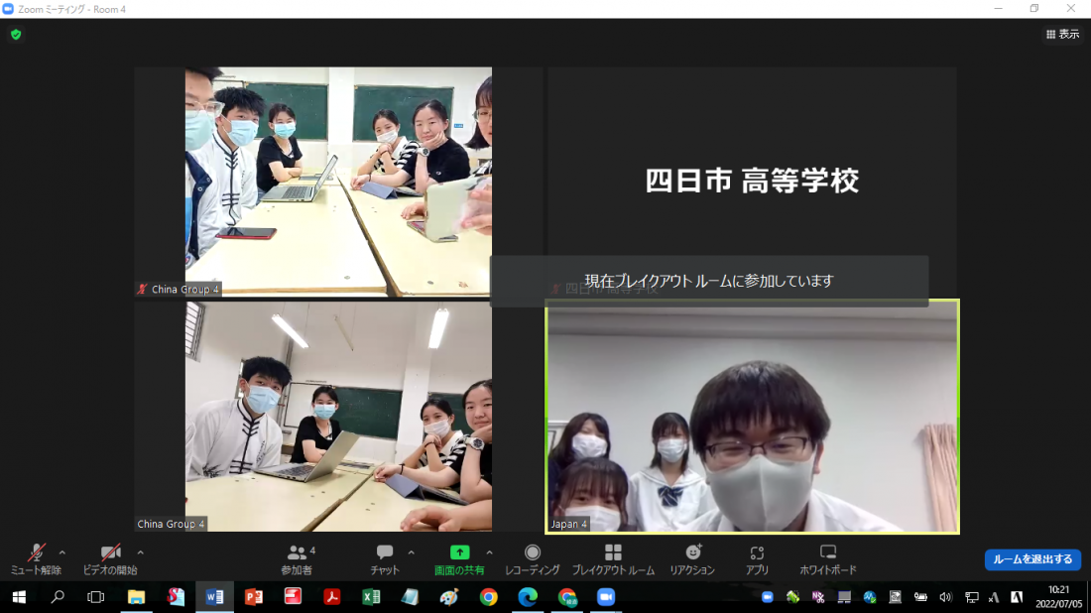Expand share options arrow next to 画面の共有
Viewport: 1091px width, 613px height.
point(489,552)
